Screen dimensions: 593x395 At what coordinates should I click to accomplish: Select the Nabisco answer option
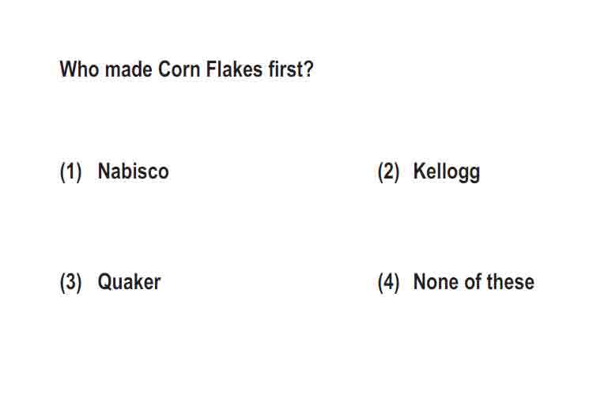[x=133, y=171]
